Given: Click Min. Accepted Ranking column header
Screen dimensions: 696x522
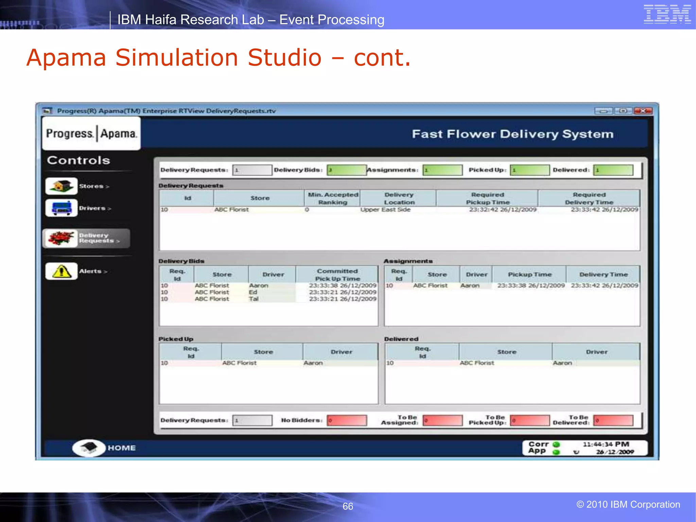Looking at the screenshot, I should coord(332,198).
